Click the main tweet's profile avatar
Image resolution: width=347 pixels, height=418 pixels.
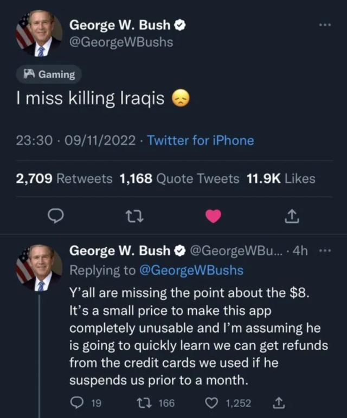tap(38, 33)
